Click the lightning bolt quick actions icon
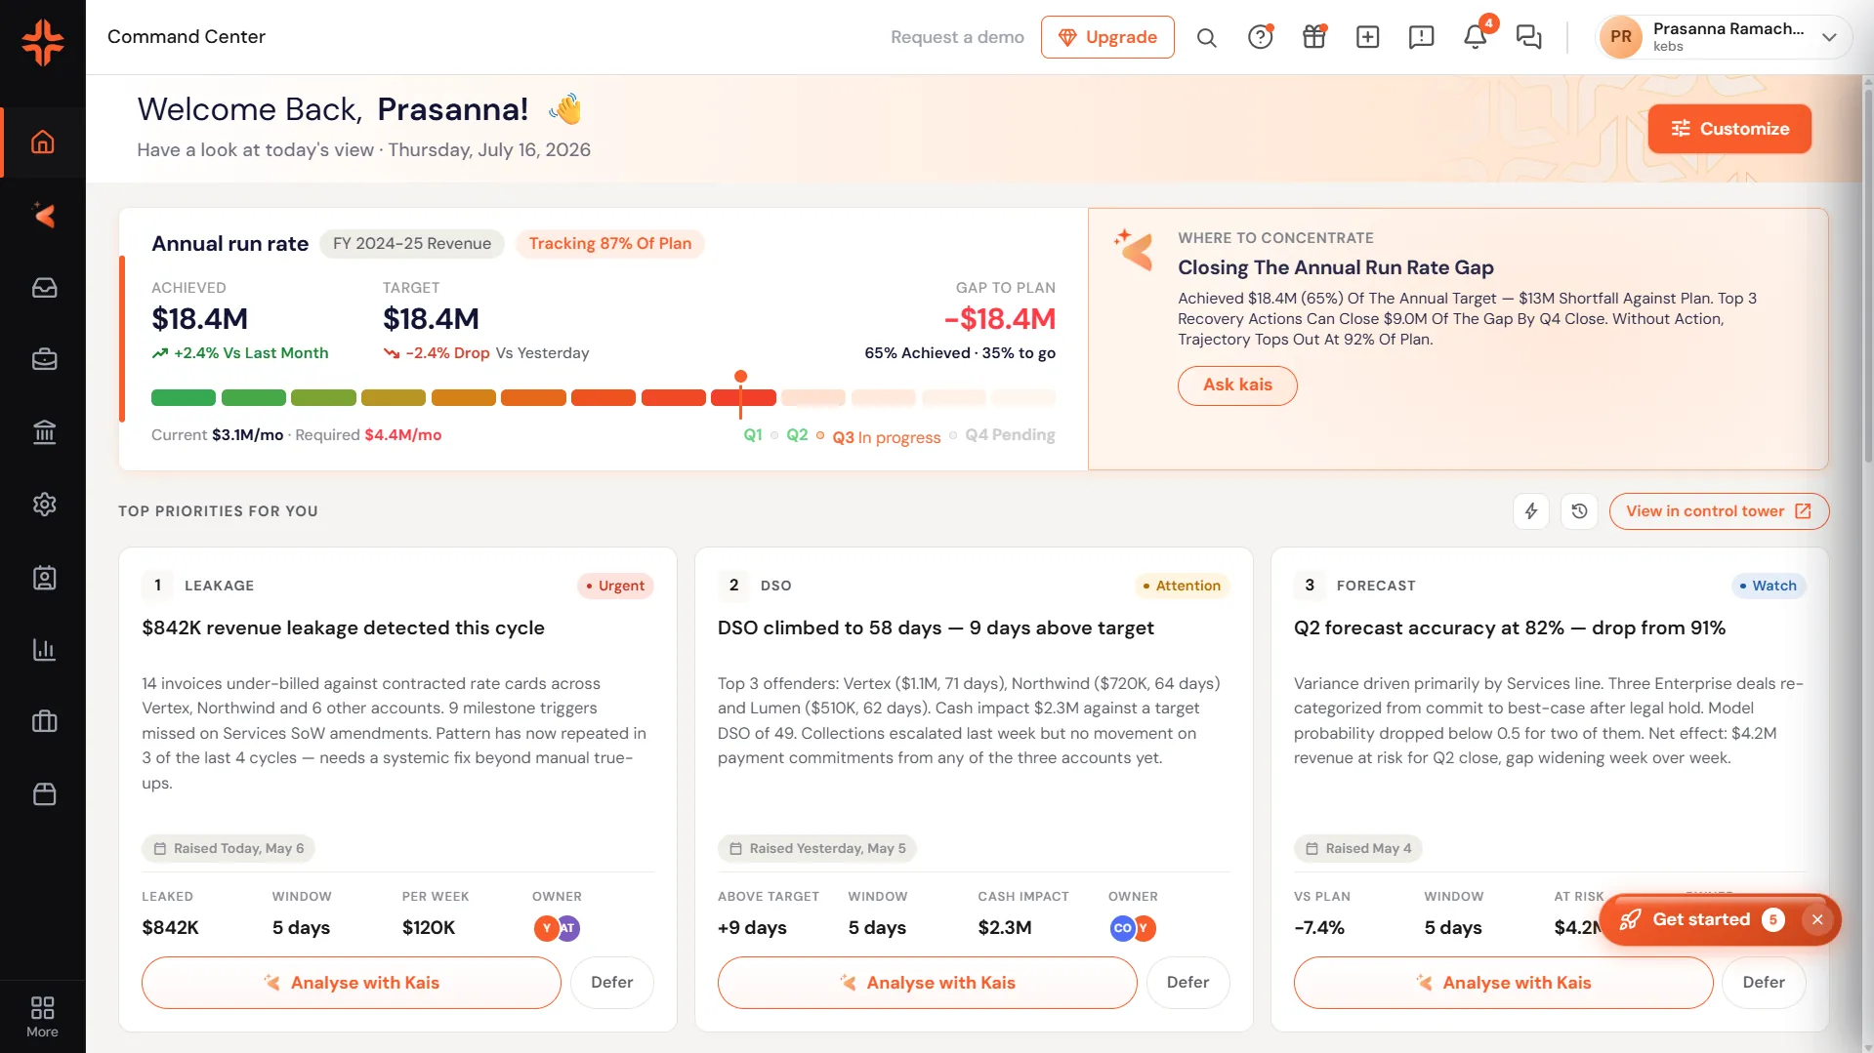 click(1531, 511)
